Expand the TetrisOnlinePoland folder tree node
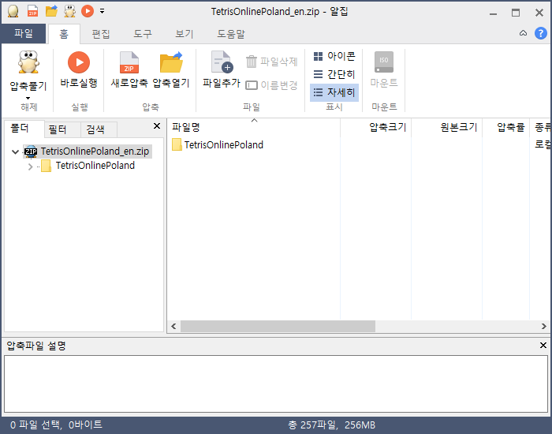 click(x=30, y=166)
